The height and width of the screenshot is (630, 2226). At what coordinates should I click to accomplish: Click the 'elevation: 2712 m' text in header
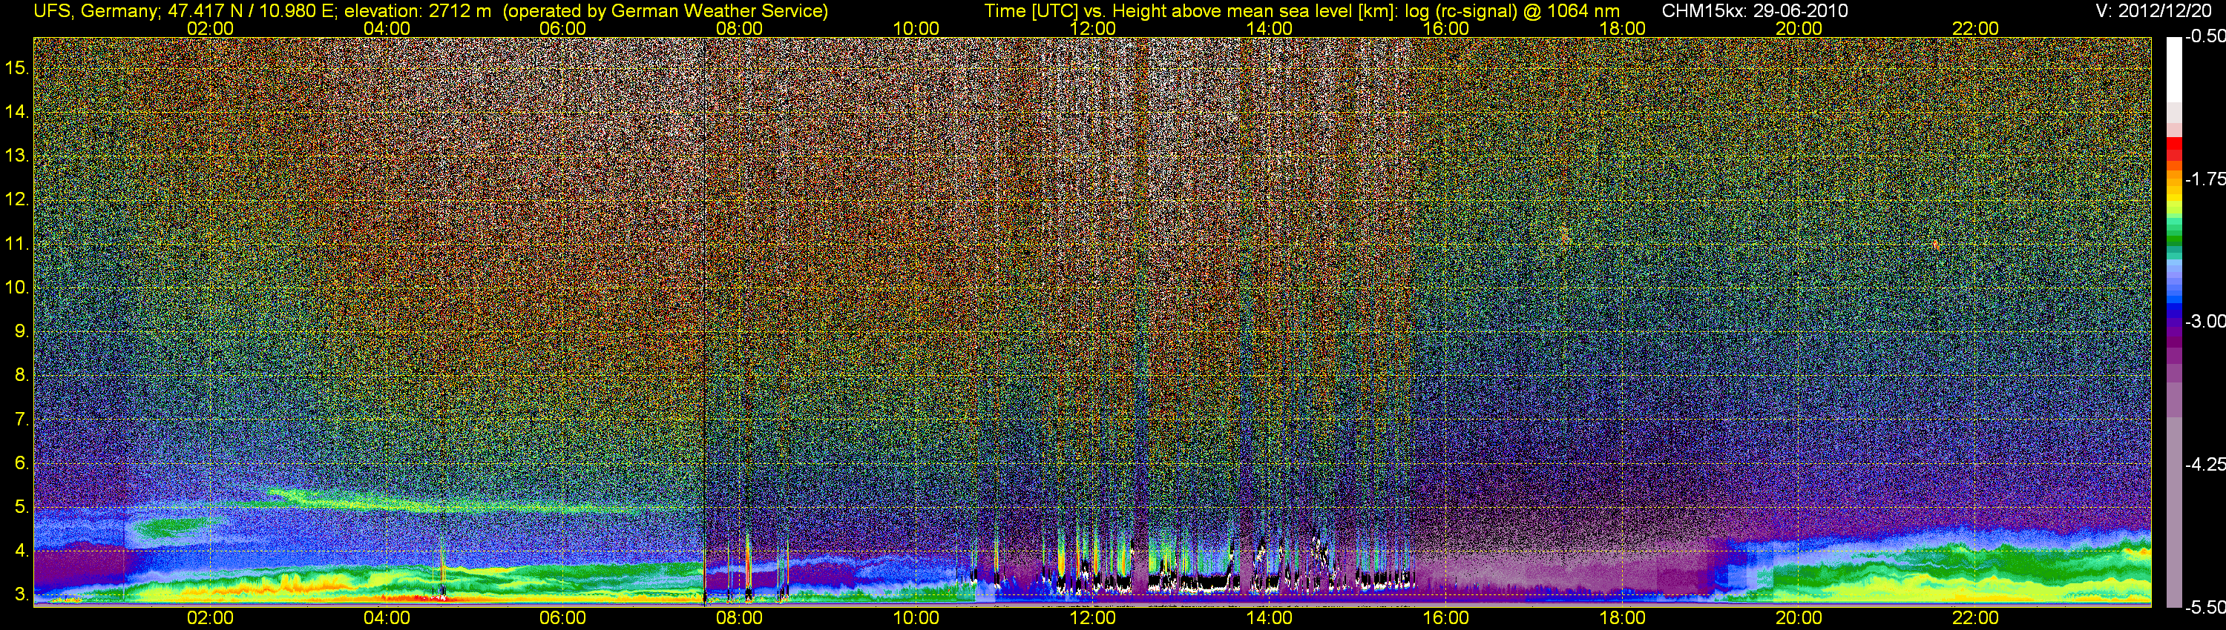[x=417, y=11]
